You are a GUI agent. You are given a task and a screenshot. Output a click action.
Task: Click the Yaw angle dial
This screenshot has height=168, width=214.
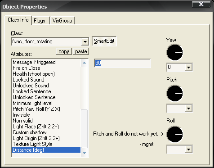point(174,52)
